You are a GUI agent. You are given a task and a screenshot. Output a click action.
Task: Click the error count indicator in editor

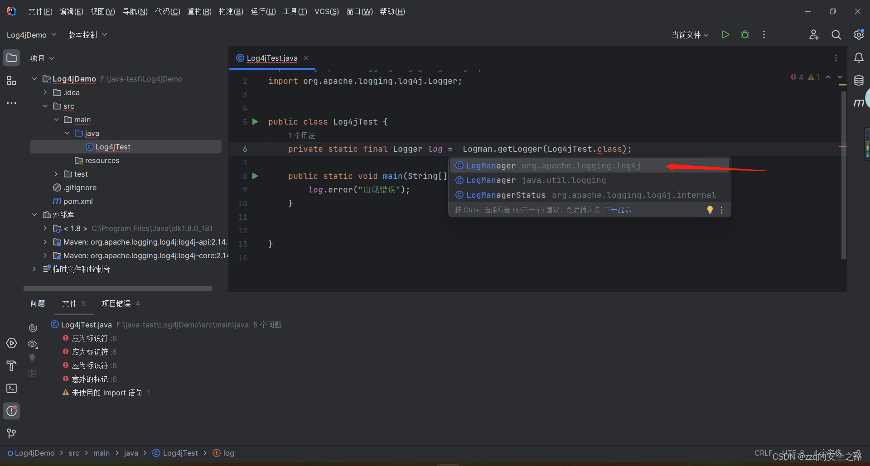(797, 77)
